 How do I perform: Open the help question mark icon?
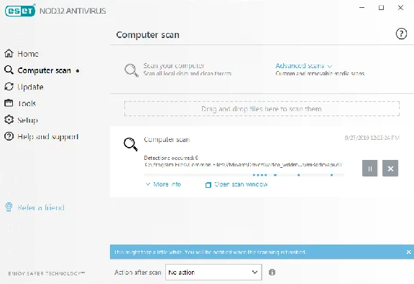pyautogui.click(x=401, y=34)
